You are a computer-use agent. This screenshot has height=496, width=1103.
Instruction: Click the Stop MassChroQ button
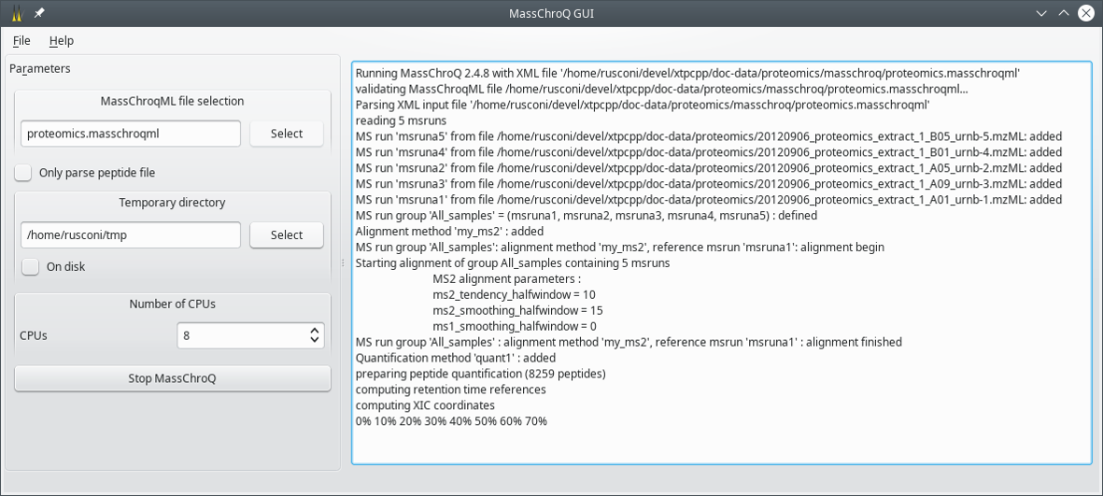click(x=173, y=378)
